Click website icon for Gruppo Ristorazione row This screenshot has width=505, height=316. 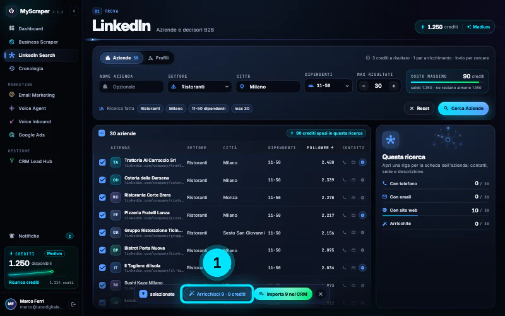pyautogui.click(x=362, y=233)
